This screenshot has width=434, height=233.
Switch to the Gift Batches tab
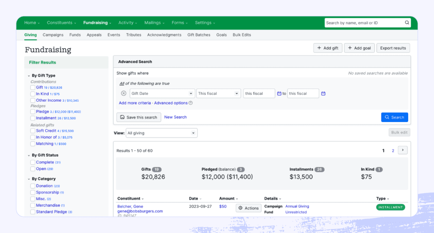pyautogui.click(x=199, y=35)
